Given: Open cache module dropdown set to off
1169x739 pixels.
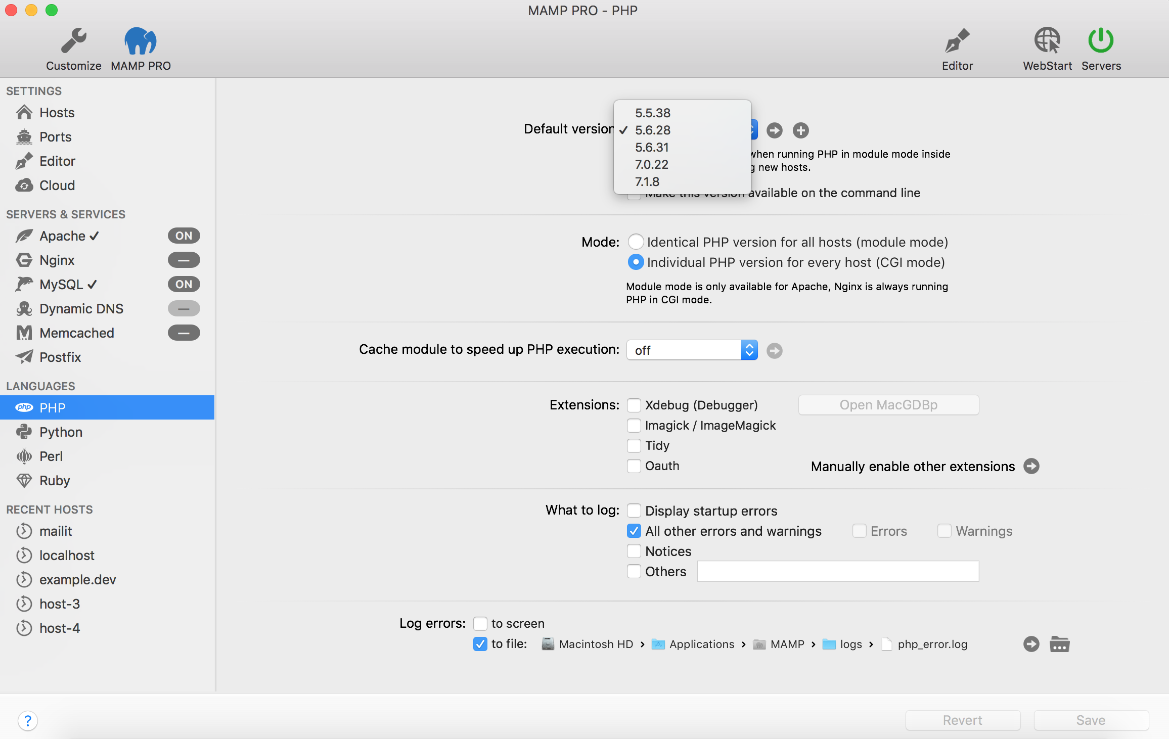Looking at the screenshot, I should [x=692, y=350].
